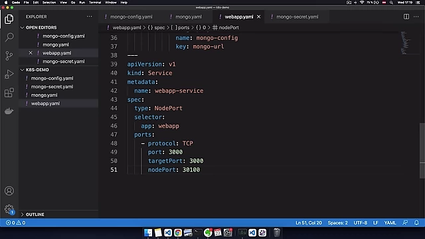This screenshot has width=425, height=239.
Task: Split the editor to the right
Action: click(x=406, y=17)
